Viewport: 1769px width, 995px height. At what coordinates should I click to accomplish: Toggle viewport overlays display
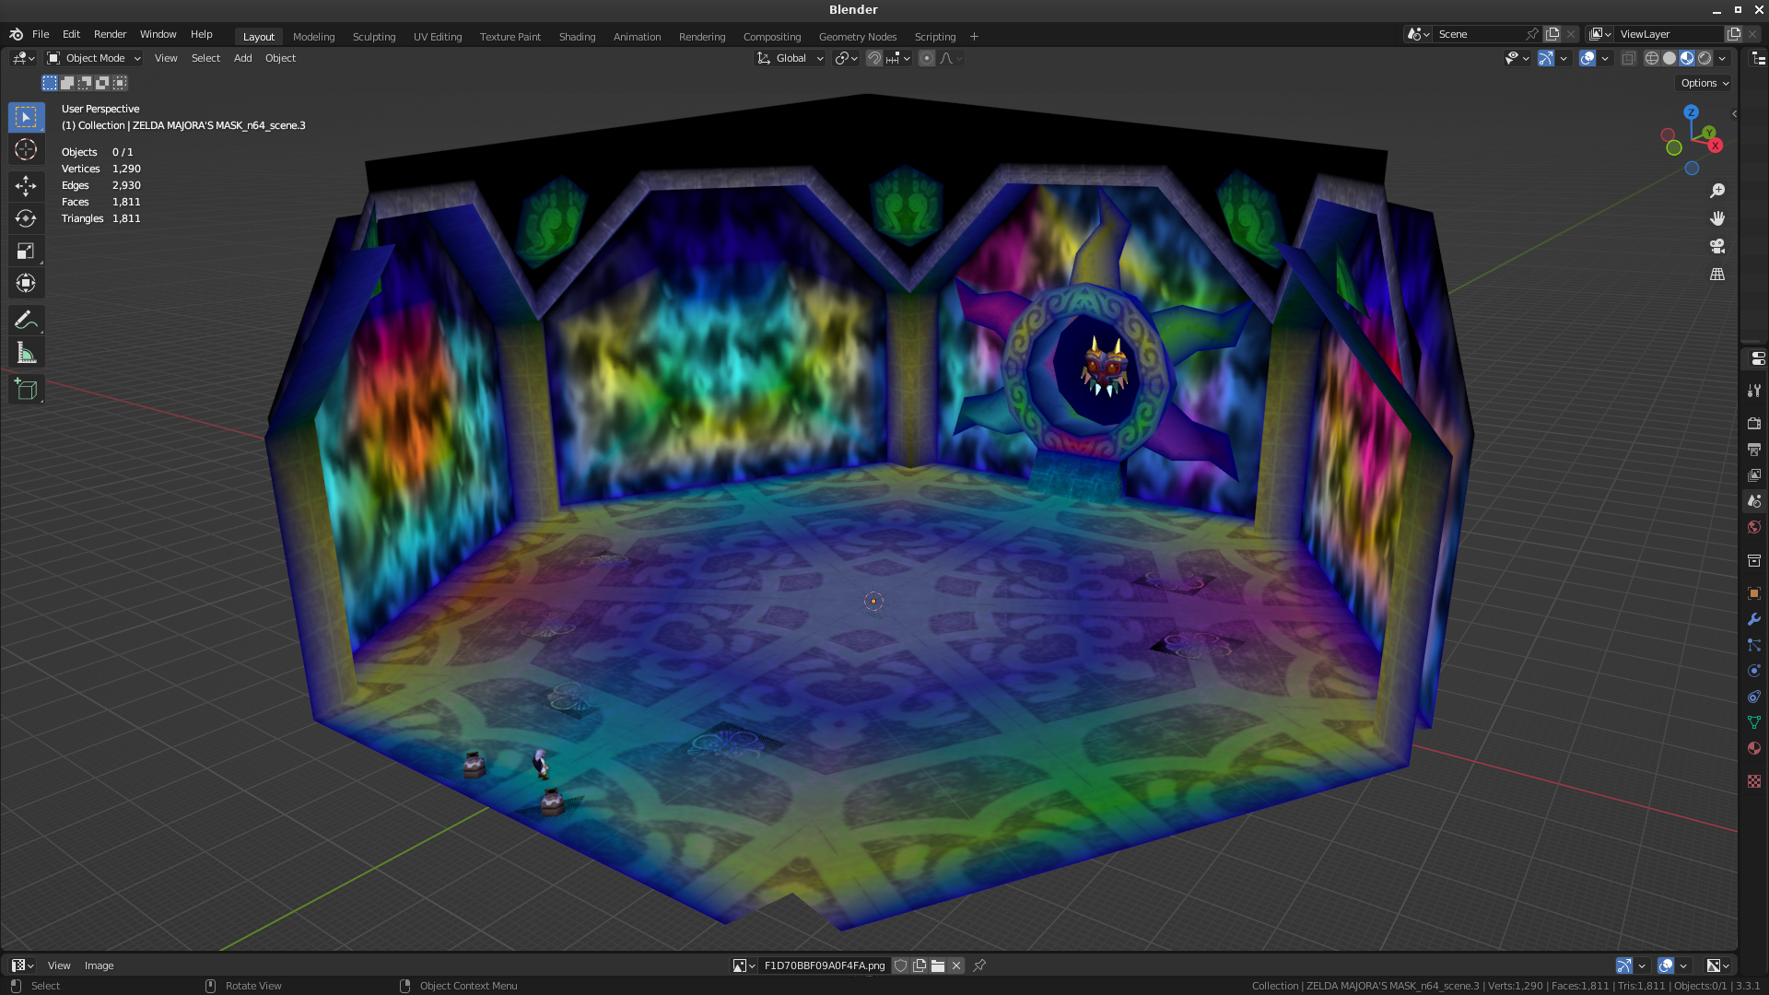coord(1587,58)
